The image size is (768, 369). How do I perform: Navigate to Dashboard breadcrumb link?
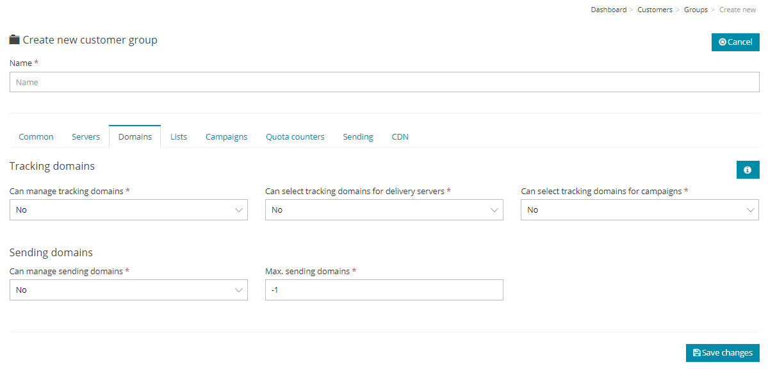click(x=609, y=10)
